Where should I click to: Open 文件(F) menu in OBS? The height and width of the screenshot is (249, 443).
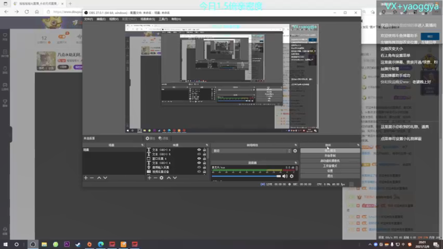(x=89, y=19)
